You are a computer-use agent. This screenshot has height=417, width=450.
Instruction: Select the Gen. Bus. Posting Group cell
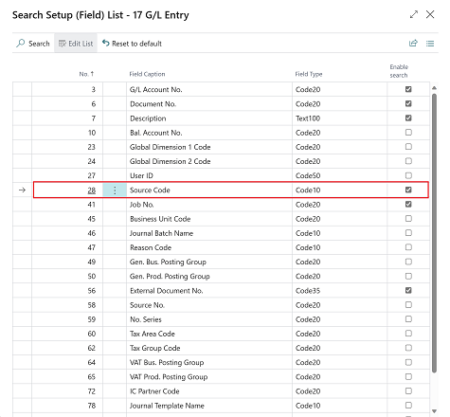tap(209, 262)
